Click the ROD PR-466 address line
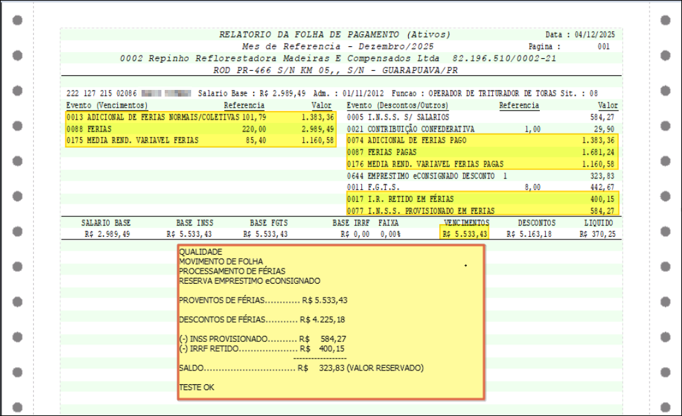 coord(335,69)
